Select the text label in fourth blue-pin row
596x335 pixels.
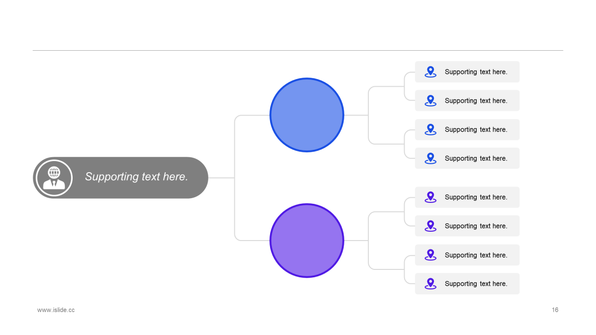(476, 158)
